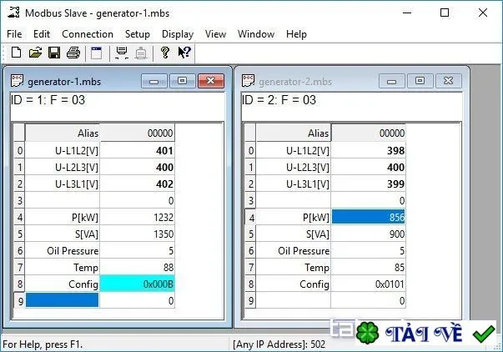The image size is (503, 352).
Task: Open the View menu
Action: 215,34
